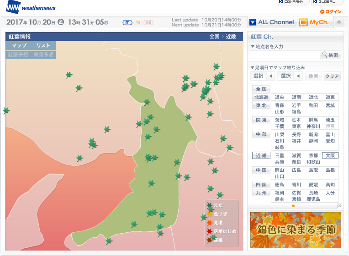349x256 pixels.
Task: Expand the panel with the corner icon
Action: tap(340, 206)
